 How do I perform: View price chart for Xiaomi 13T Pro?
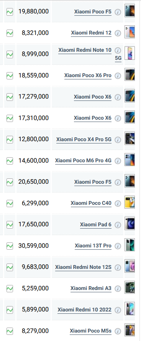[x=10, y=246]
